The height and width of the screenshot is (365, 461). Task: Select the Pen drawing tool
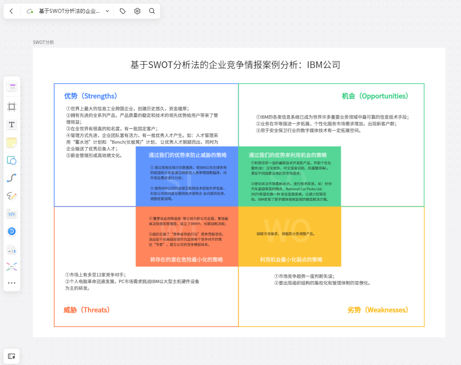pos(12,196)
